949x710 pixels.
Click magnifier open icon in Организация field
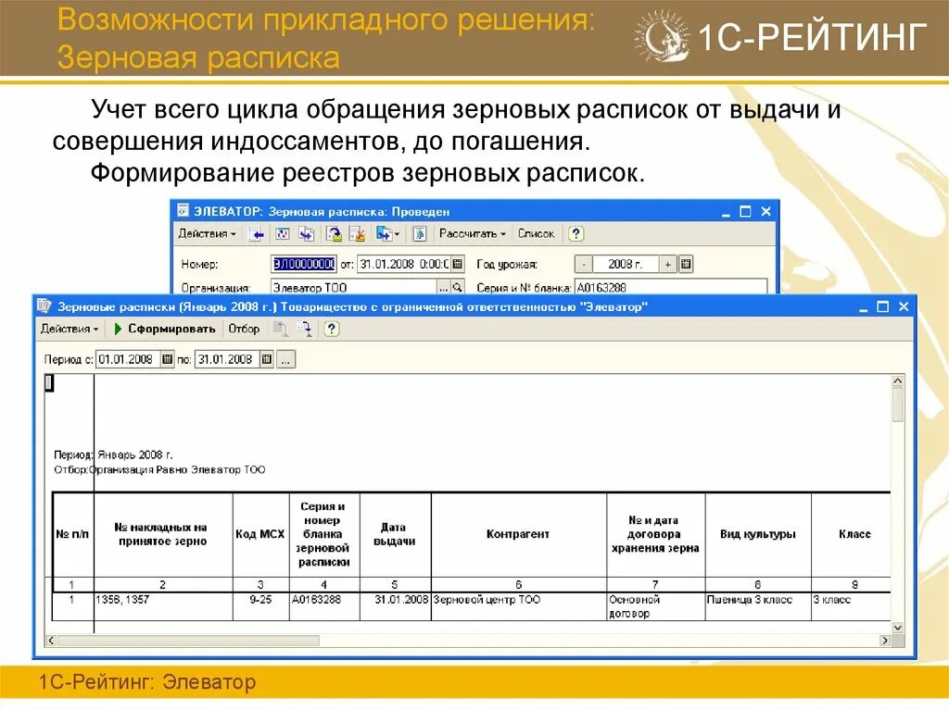pyautogui.click(x=458, y=288)
